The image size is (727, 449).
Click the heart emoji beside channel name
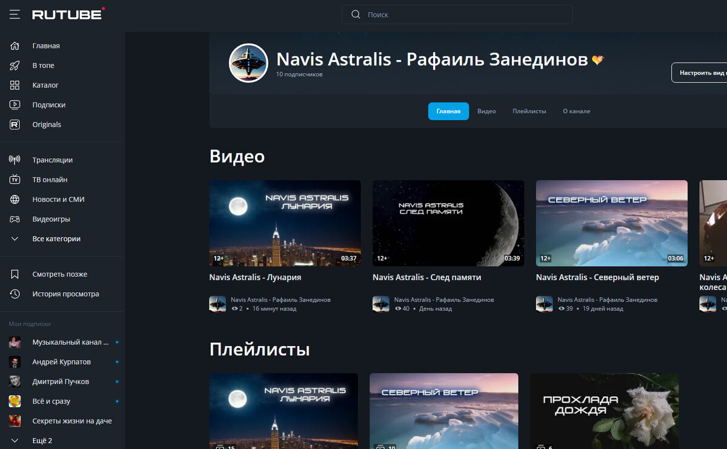(x=598, y=60)
